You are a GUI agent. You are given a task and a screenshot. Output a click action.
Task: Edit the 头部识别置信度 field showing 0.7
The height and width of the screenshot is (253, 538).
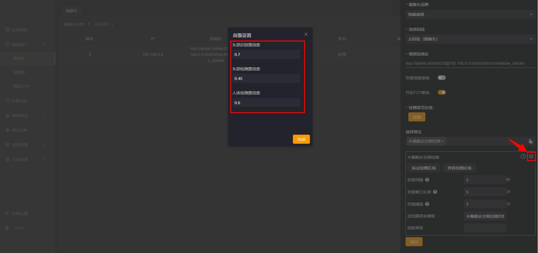pos(266,54)
